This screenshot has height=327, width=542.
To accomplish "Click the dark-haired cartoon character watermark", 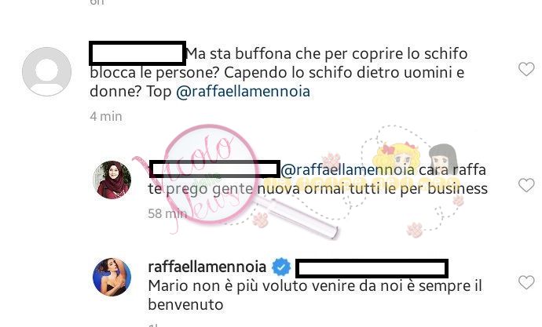I will (443, 158).
